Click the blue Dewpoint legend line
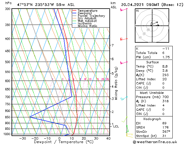This screenshot has height=144, width=186. click(x=75, y=13)
